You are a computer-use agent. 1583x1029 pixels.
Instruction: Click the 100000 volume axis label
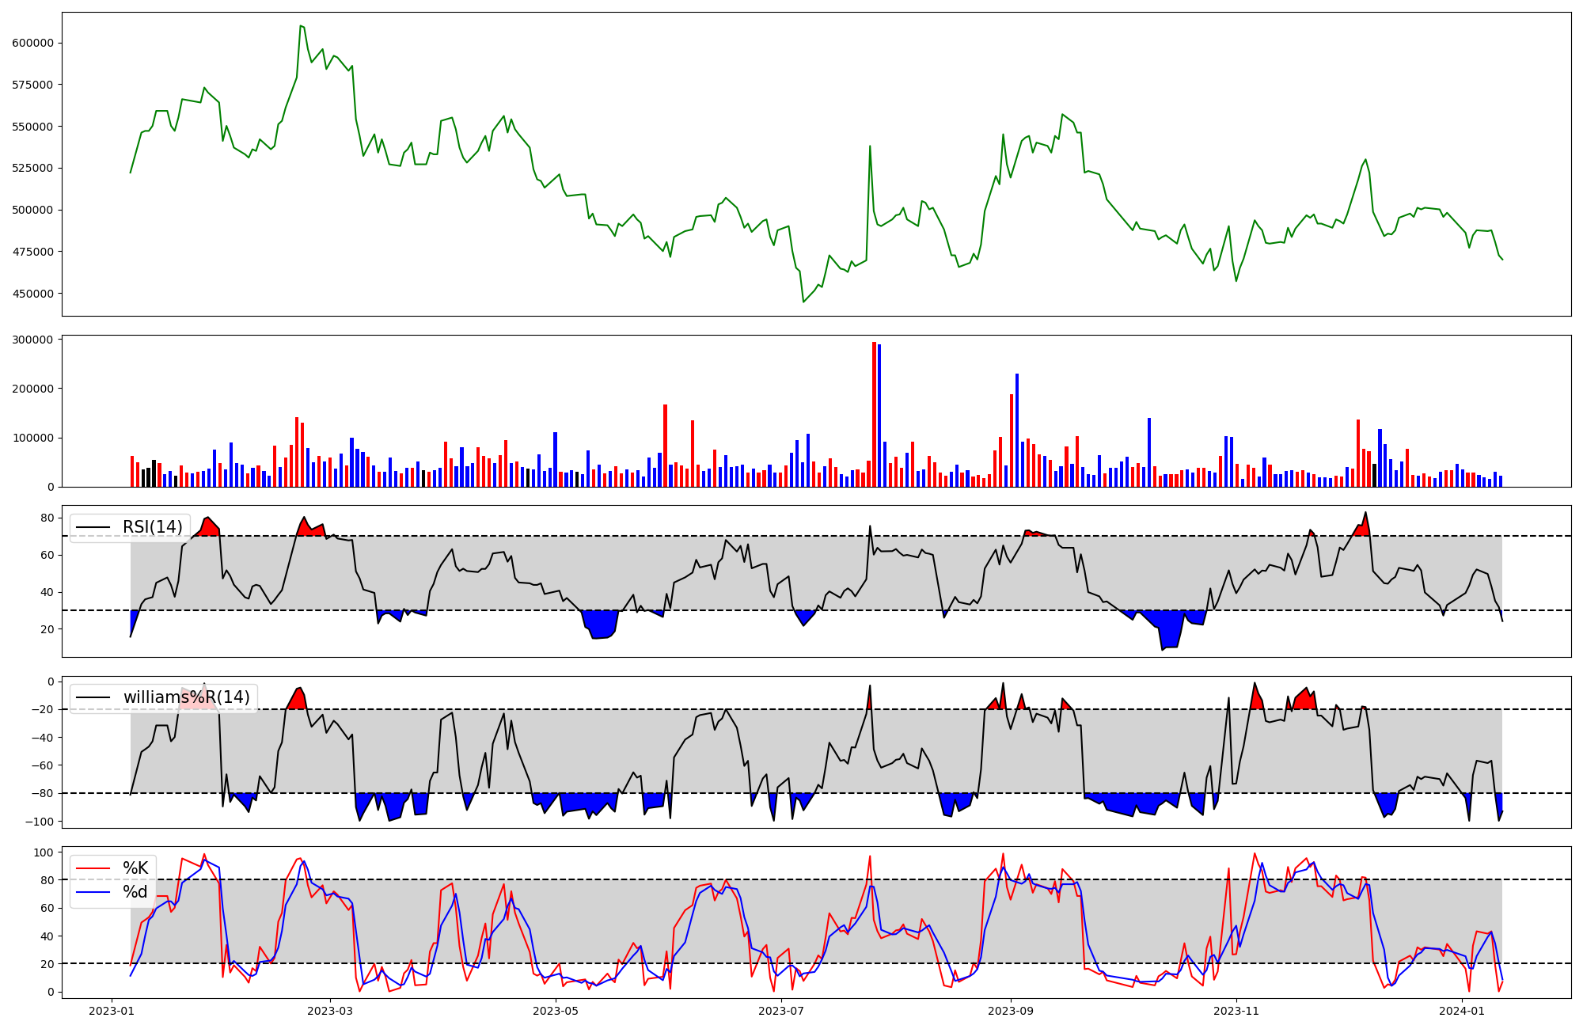click(x=32, y=438)
